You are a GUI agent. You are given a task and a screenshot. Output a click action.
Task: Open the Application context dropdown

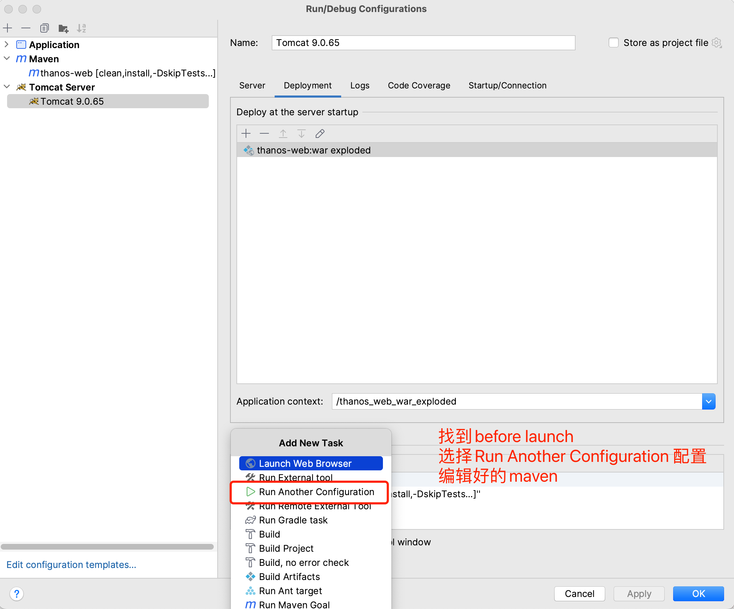(x=709, y=401)
